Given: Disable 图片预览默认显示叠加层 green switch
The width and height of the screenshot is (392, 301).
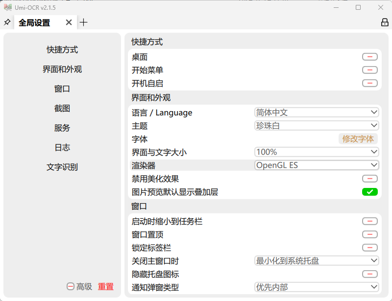Looking at the screenshot, I should (370, 192).
